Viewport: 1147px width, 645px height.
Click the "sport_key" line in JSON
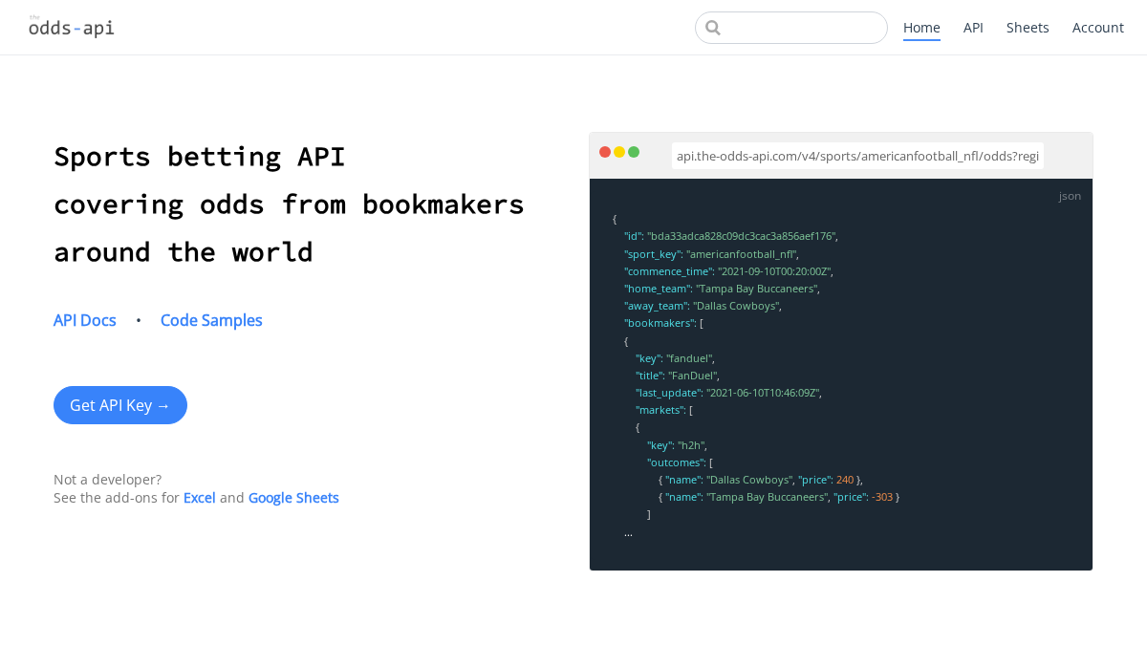tap(711, 254)
